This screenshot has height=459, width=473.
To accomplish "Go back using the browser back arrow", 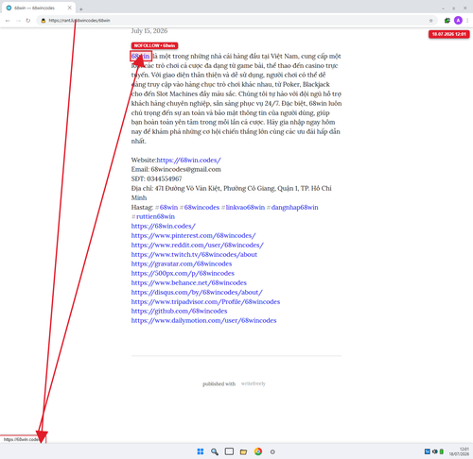I will [8, 21].
